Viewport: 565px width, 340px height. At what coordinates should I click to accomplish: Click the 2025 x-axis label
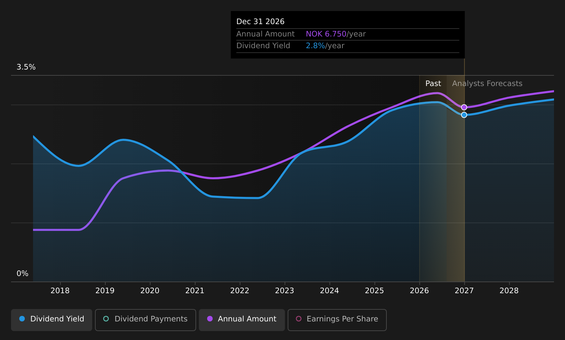[x=374, y=291]
